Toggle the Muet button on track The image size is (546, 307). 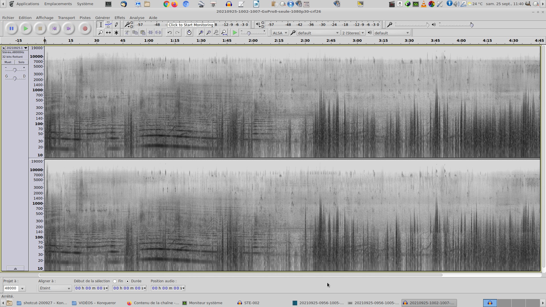coord(8,62)
